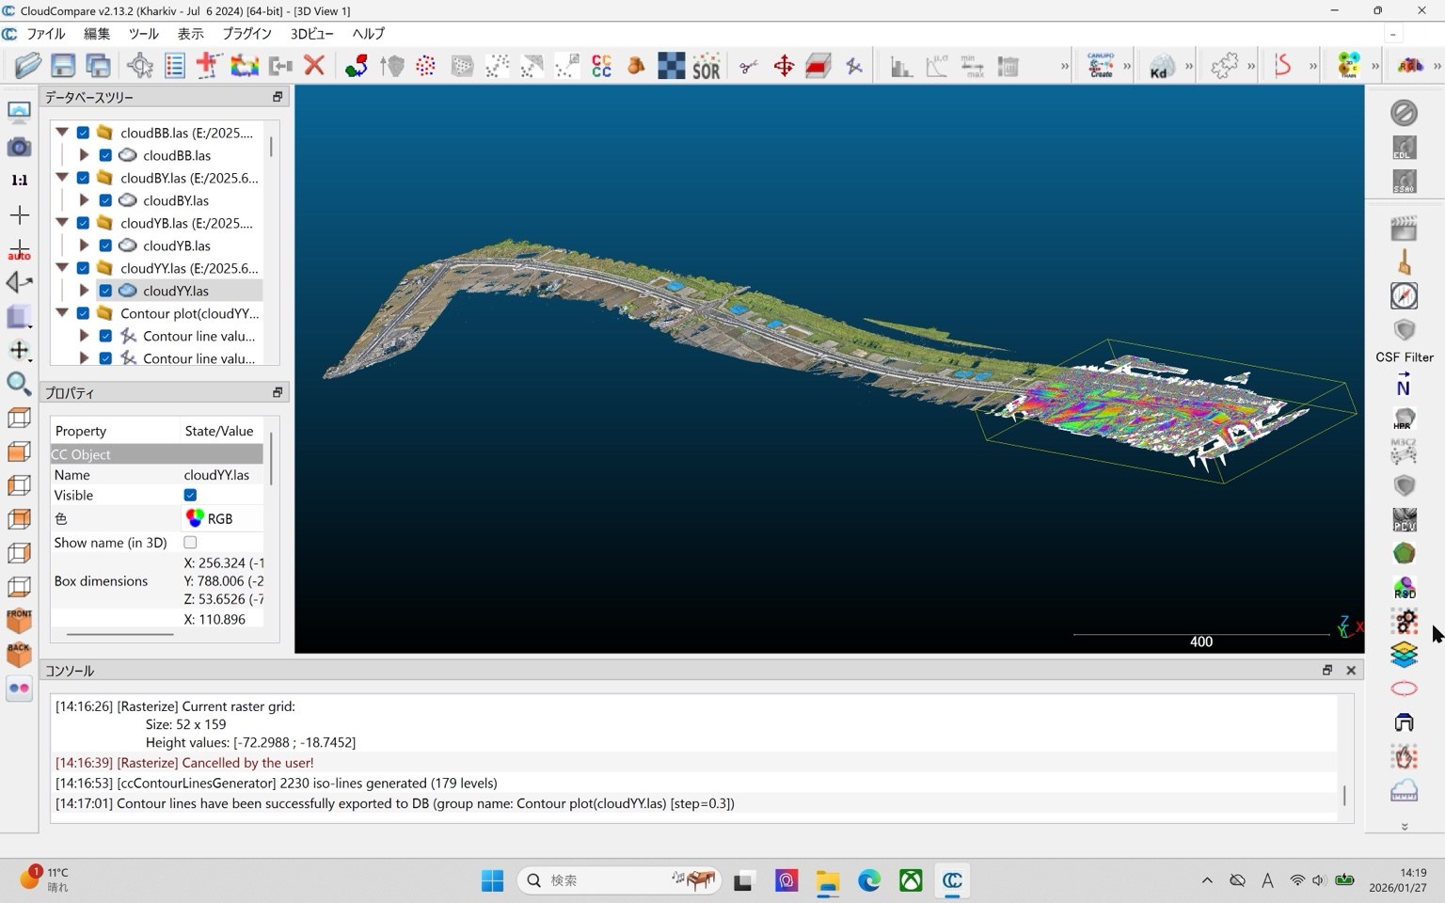
Task: Click the Save icon in toolbar
Action: click(x=63, y=66)
